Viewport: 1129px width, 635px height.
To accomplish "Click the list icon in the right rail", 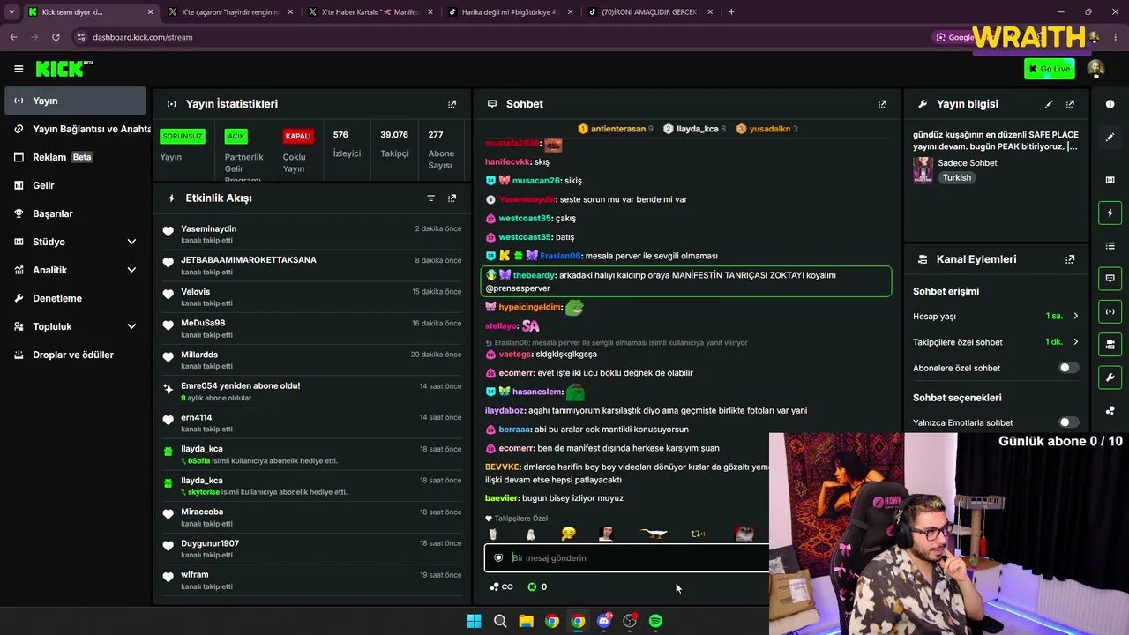I will [x=1110, y=245].
